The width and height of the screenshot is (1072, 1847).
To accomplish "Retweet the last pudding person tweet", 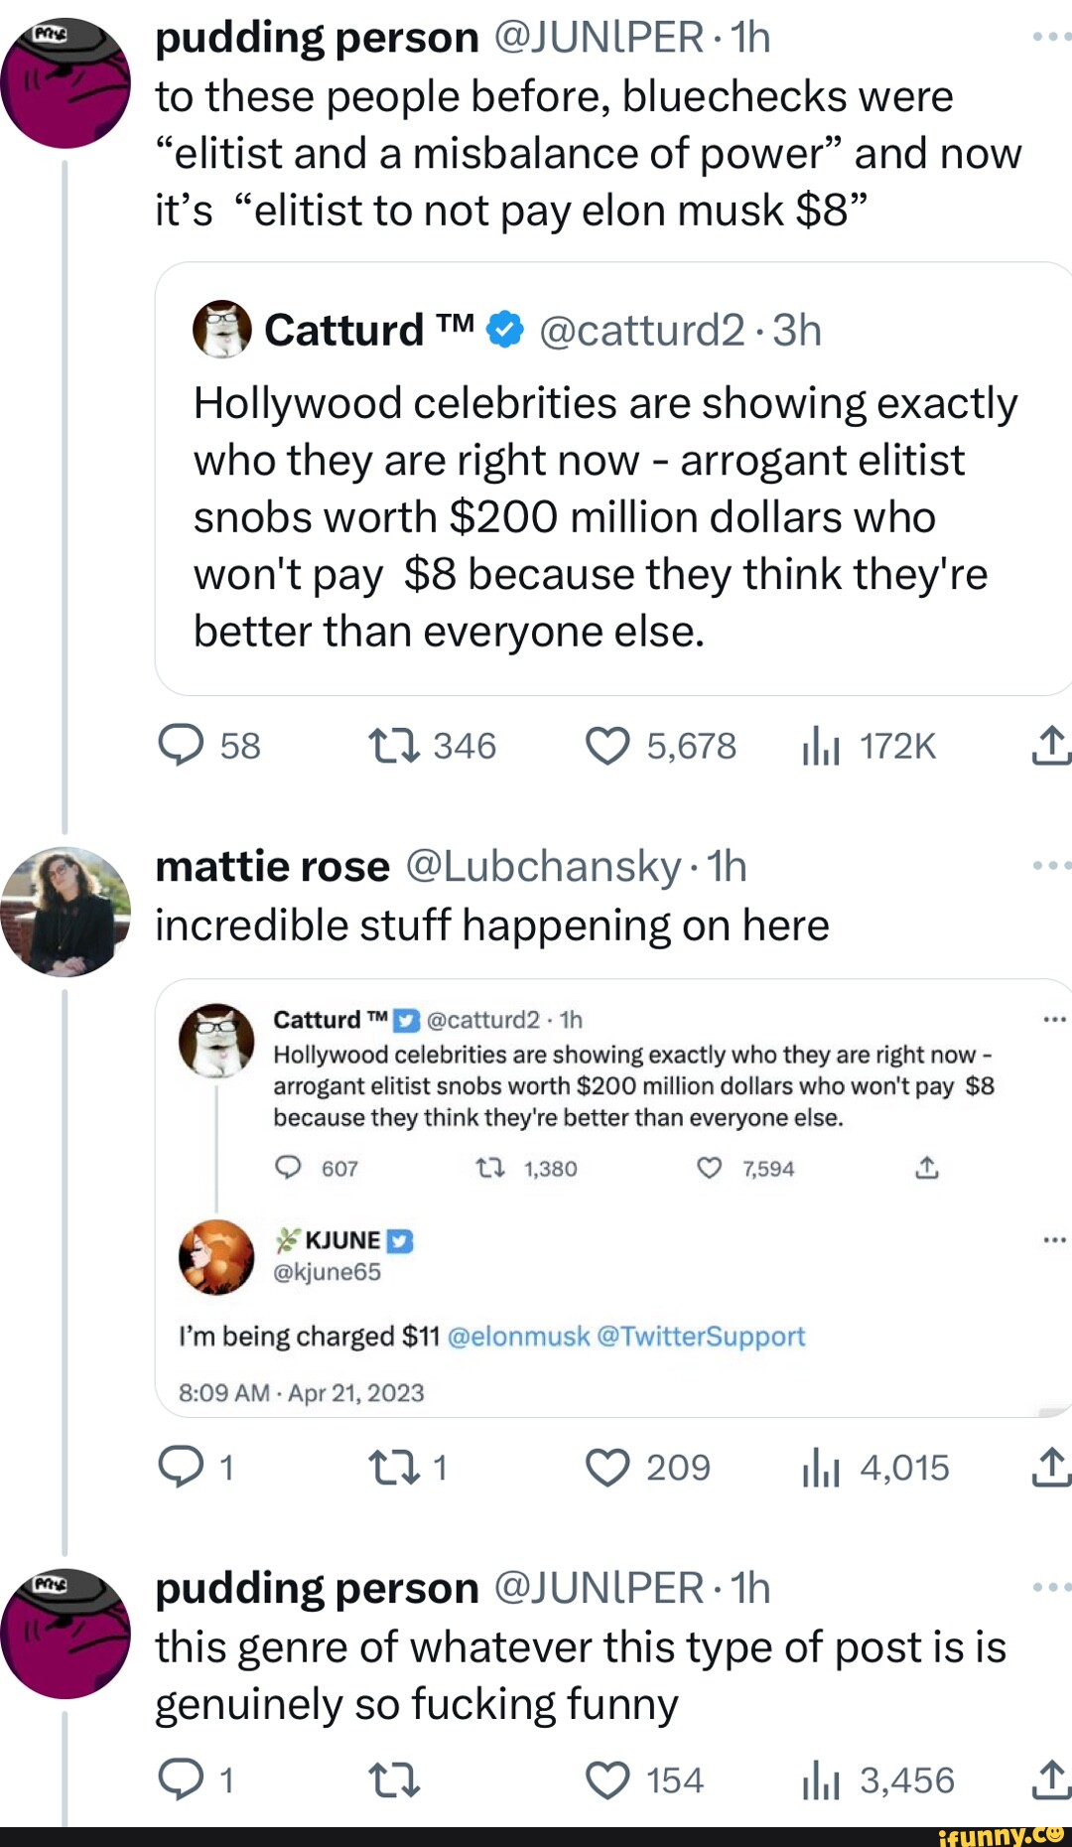I will tap(394, 1779).
